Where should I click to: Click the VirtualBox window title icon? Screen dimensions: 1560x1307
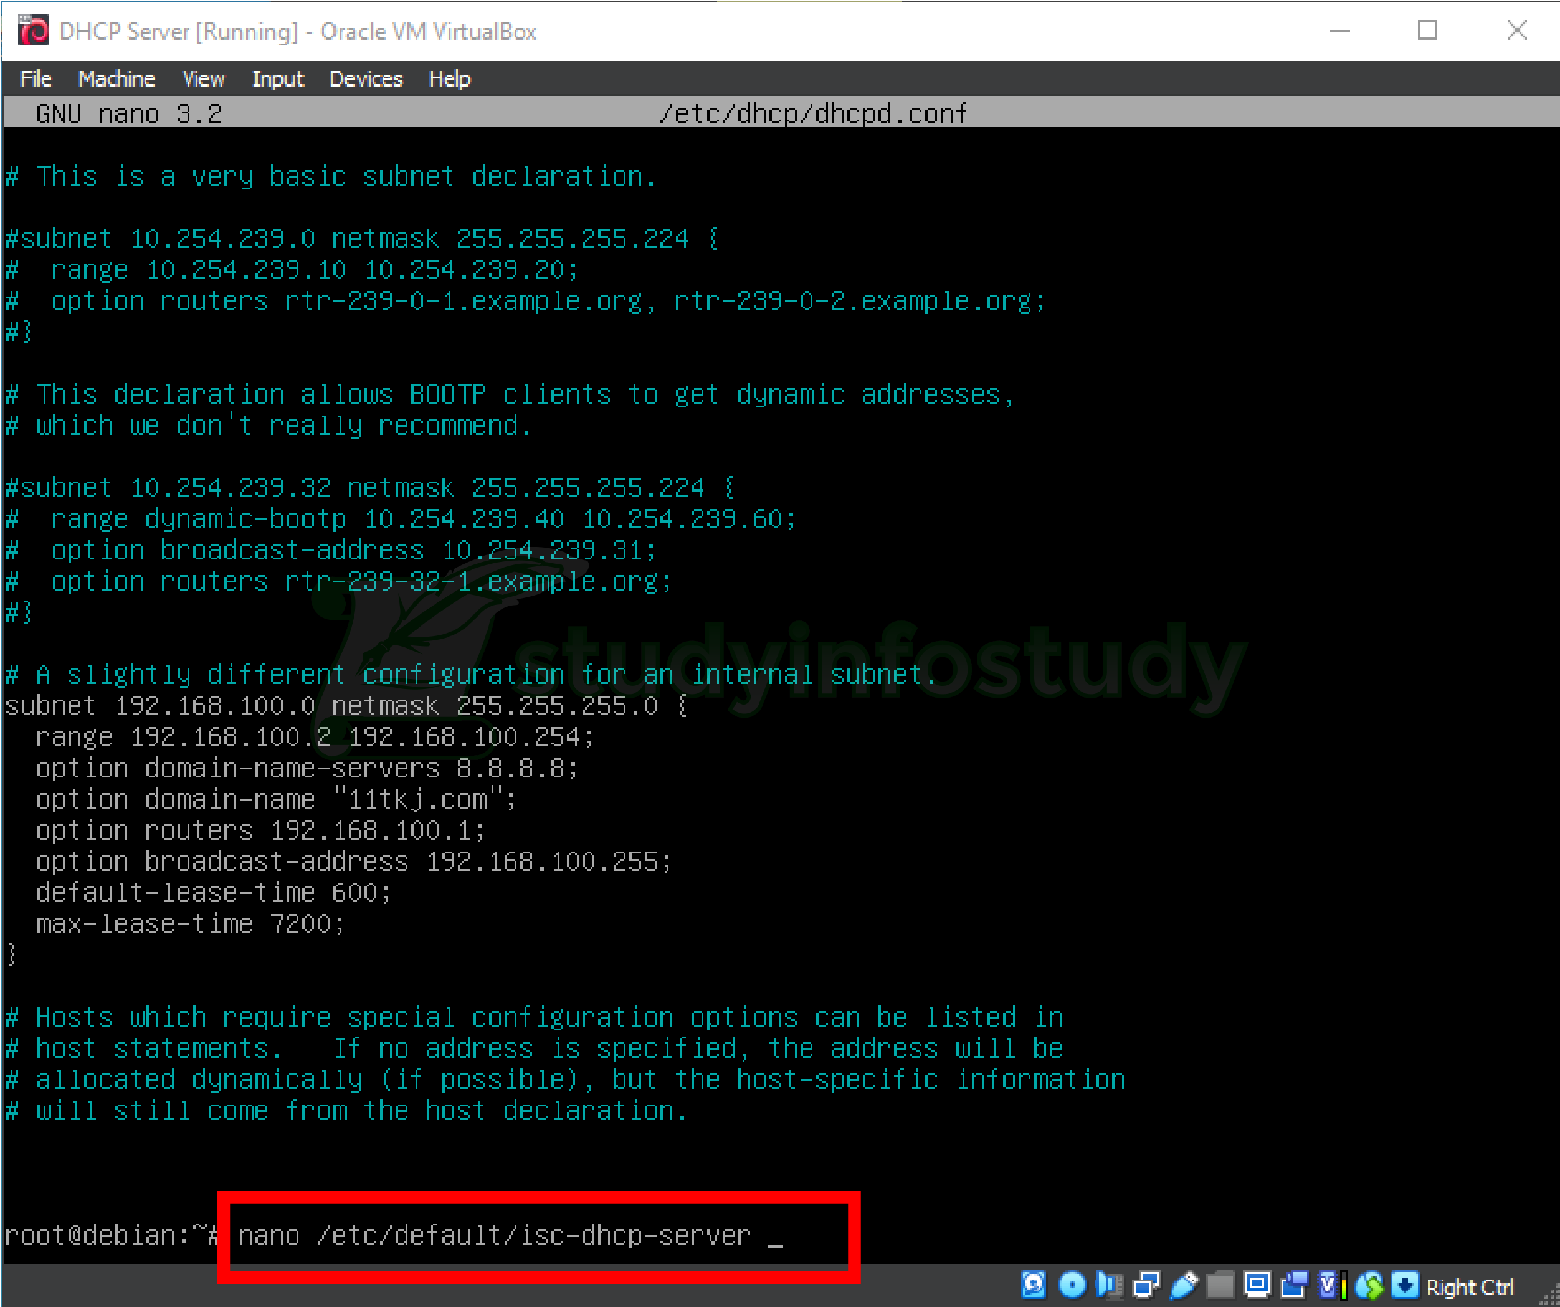click(34, 31)
